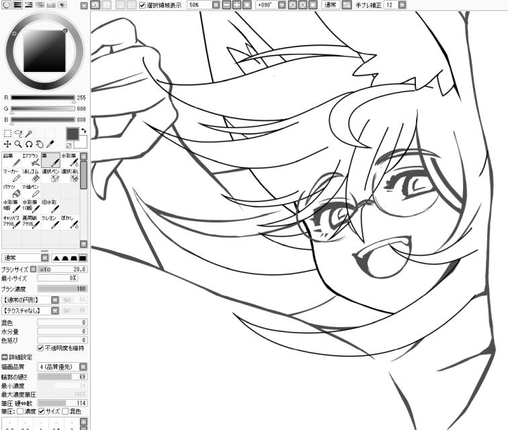Open the rotation angle +090° dropdown
This screenshot has width=508, height=430.
282,5
